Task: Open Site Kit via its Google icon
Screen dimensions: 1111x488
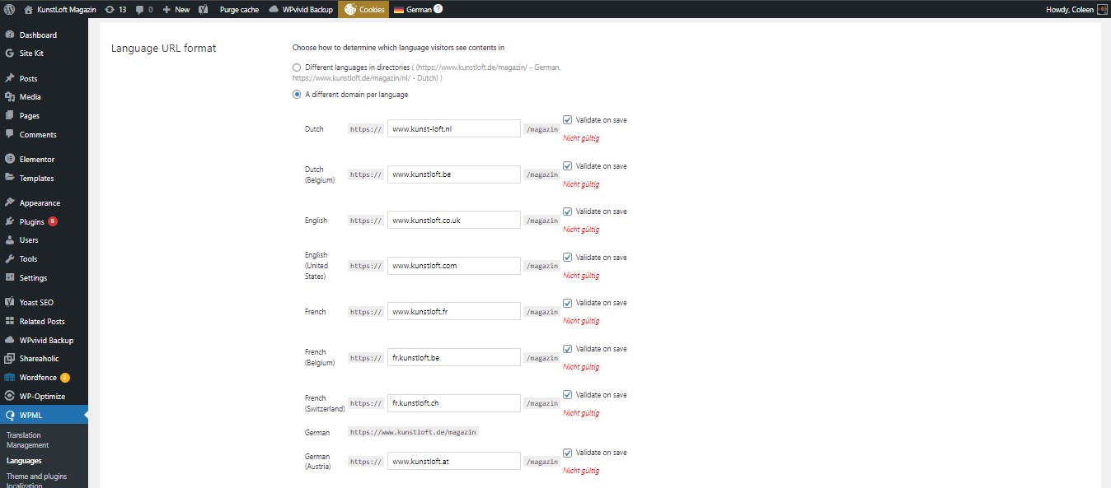Action: (10, 53)
